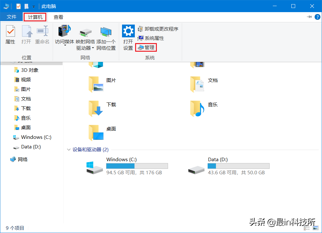Select 视频 in navigation pane
The image size is (322, 233).
click(x=22, y=79)
